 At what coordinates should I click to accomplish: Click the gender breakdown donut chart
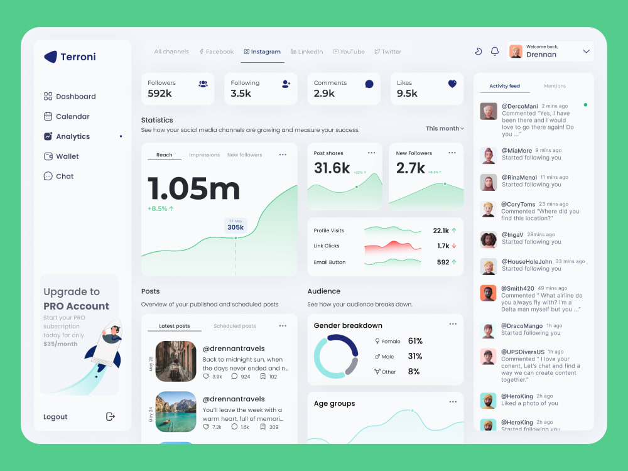point(335,357)
